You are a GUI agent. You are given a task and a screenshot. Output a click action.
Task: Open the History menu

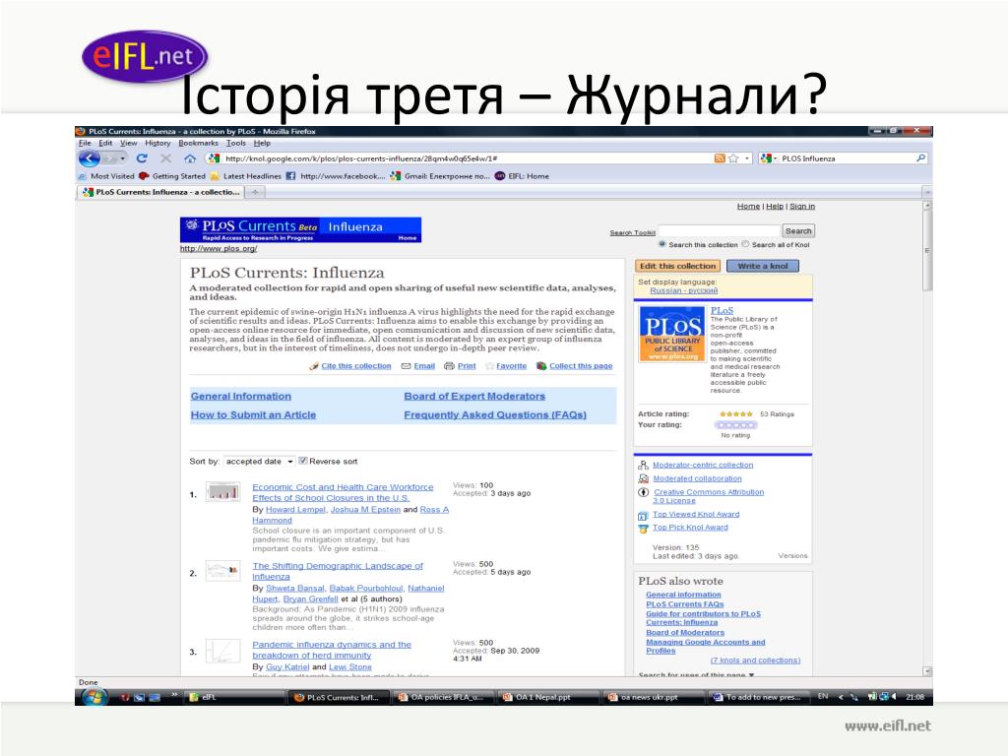click(x=157, y=143)
